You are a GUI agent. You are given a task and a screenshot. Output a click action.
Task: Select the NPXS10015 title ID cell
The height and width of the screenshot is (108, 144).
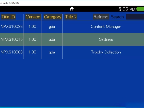[x=11, y=39]
